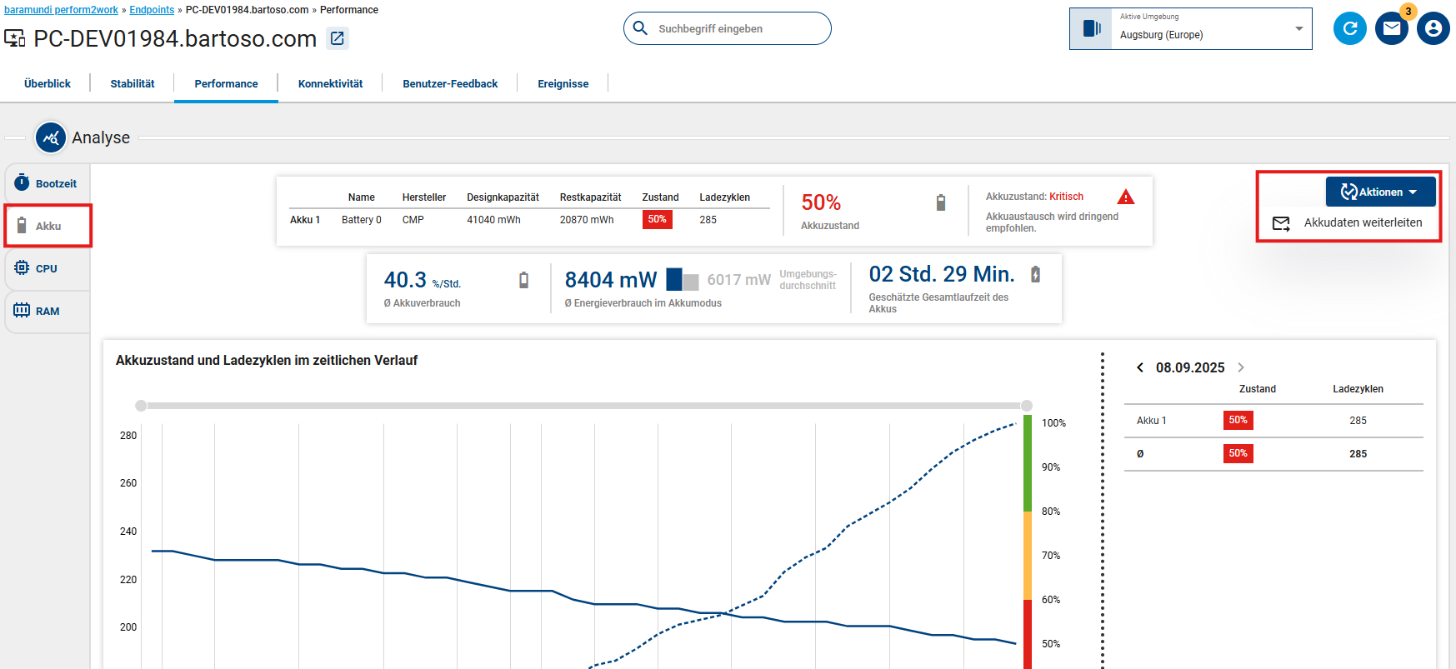Viewport: 1456px width, 669px height.
Task: Go to the previous date with the left chevron
Action: point(1139,367)
